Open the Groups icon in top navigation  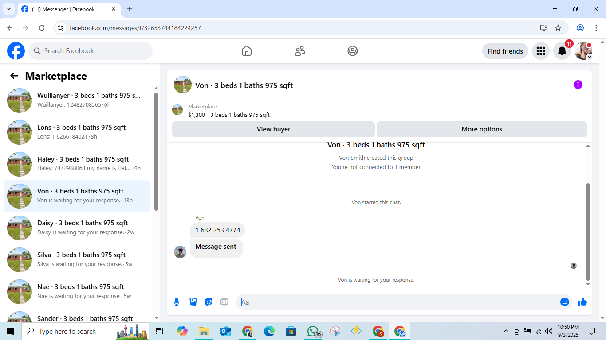point(353,51)
